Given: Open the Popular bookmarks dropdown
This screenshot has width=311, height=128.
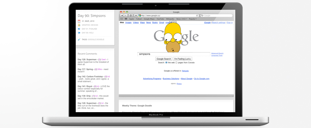Looking at the screenshot, I should [193, 19].
